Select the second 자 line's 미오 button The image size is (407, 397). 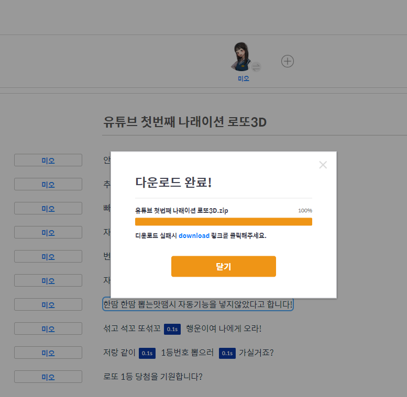[x=48, y=281]
